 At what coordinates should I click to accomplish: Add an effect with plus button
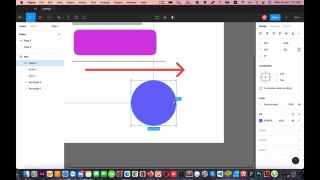299,140
